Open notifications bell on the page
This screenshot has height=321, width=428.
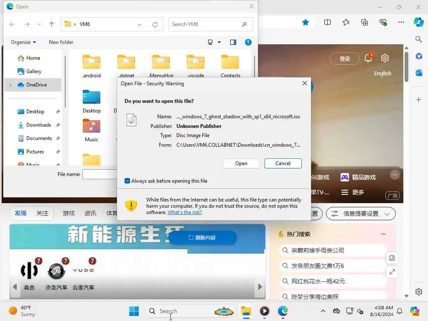(369, 58)
